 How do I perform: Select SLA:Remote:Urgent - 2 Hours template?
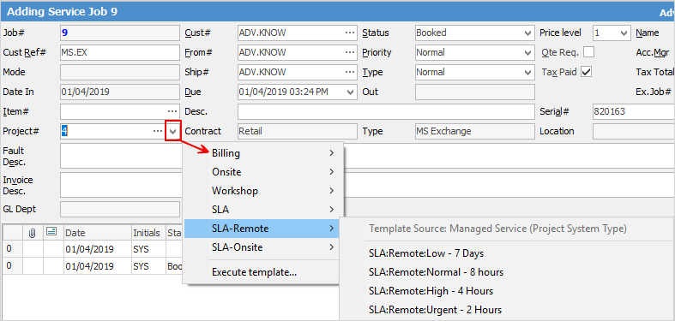click(435, 310)
